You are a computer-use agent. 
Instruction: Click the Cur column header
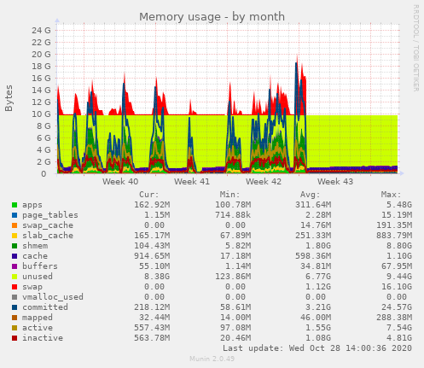click(x=149, y=195)
